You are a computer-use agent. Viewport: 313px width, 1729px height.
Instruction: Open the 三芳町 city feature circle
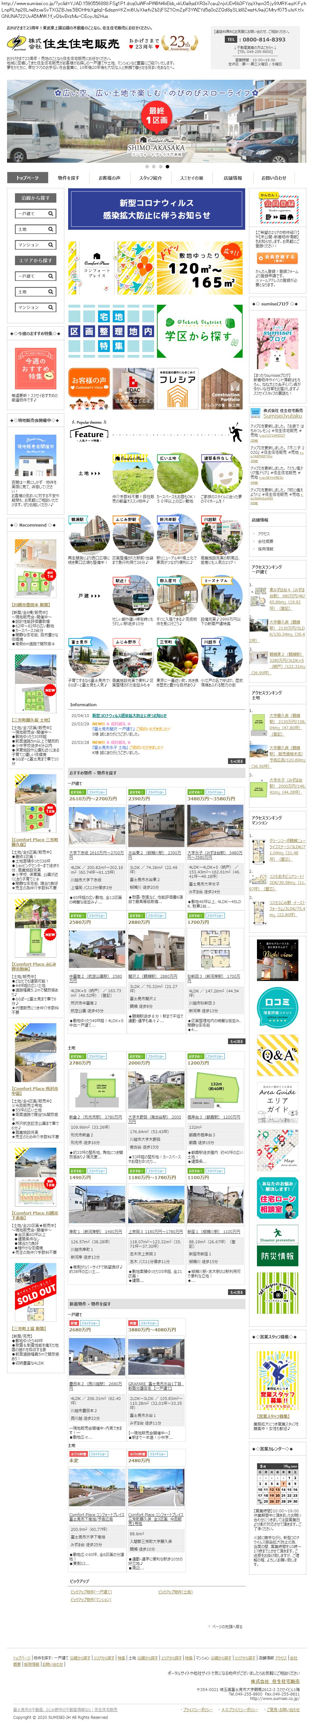click(x=178, y=657)
